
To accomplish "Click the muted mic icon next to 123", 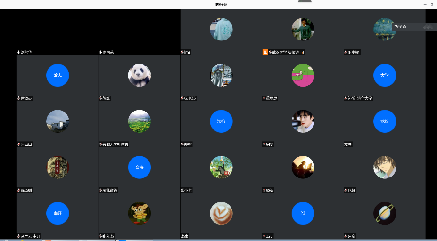I will coord(264,236).
